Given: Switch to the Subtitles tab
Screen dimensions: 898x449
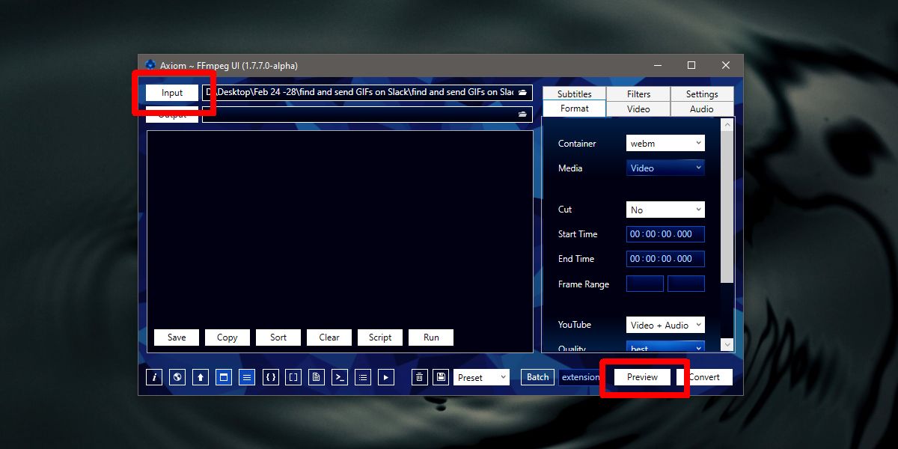Looking at the screenshot, I should tap(575, 94).
